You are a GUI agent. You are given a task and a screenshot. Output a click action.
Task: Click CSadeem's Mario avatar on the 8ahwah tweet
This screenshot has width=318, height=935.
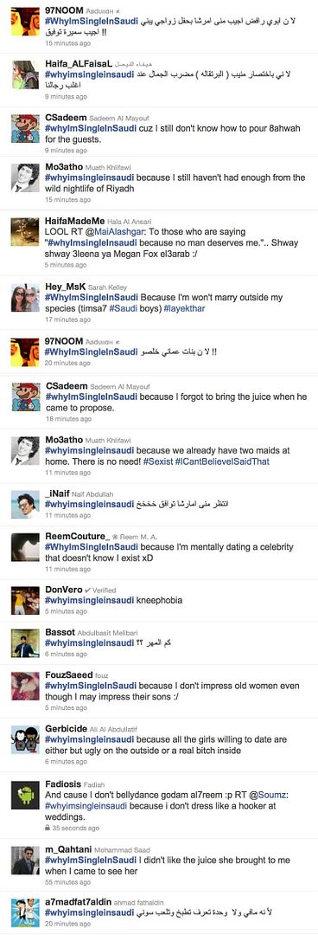(x=26, y=129)
